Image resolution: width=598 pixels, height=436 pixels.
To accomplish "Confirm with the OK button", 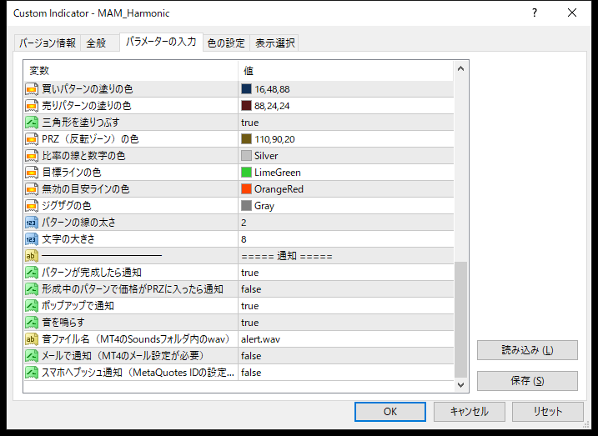I will (x=390, y=412).
